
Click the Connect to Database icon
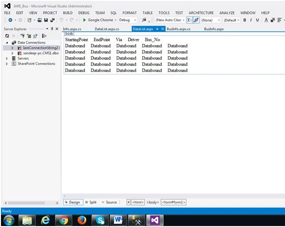click(x=22, y=36)
